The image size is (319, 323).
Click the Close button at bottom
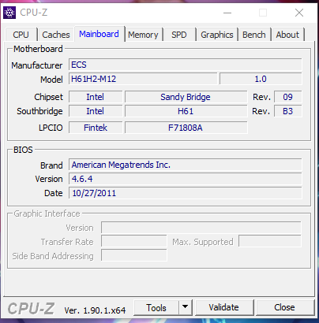(x=285, y=307)
